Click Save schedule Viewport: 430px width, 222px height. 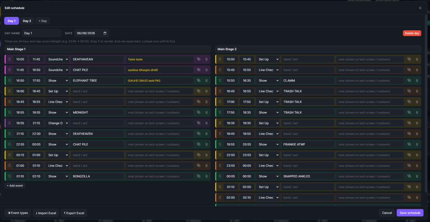410,213
